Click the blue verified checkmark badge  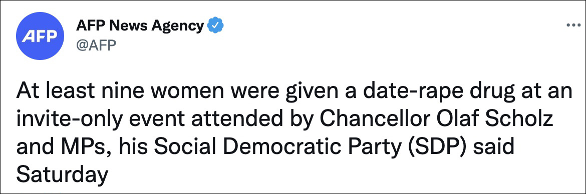point(215,25)
